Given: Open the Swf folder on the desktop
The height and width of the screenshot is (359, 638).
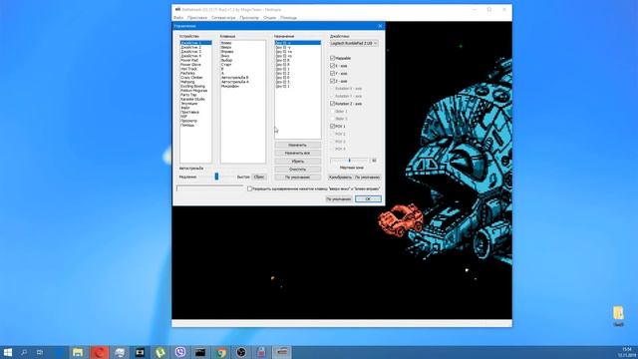Looking at the screenshot, I should 618,316.
